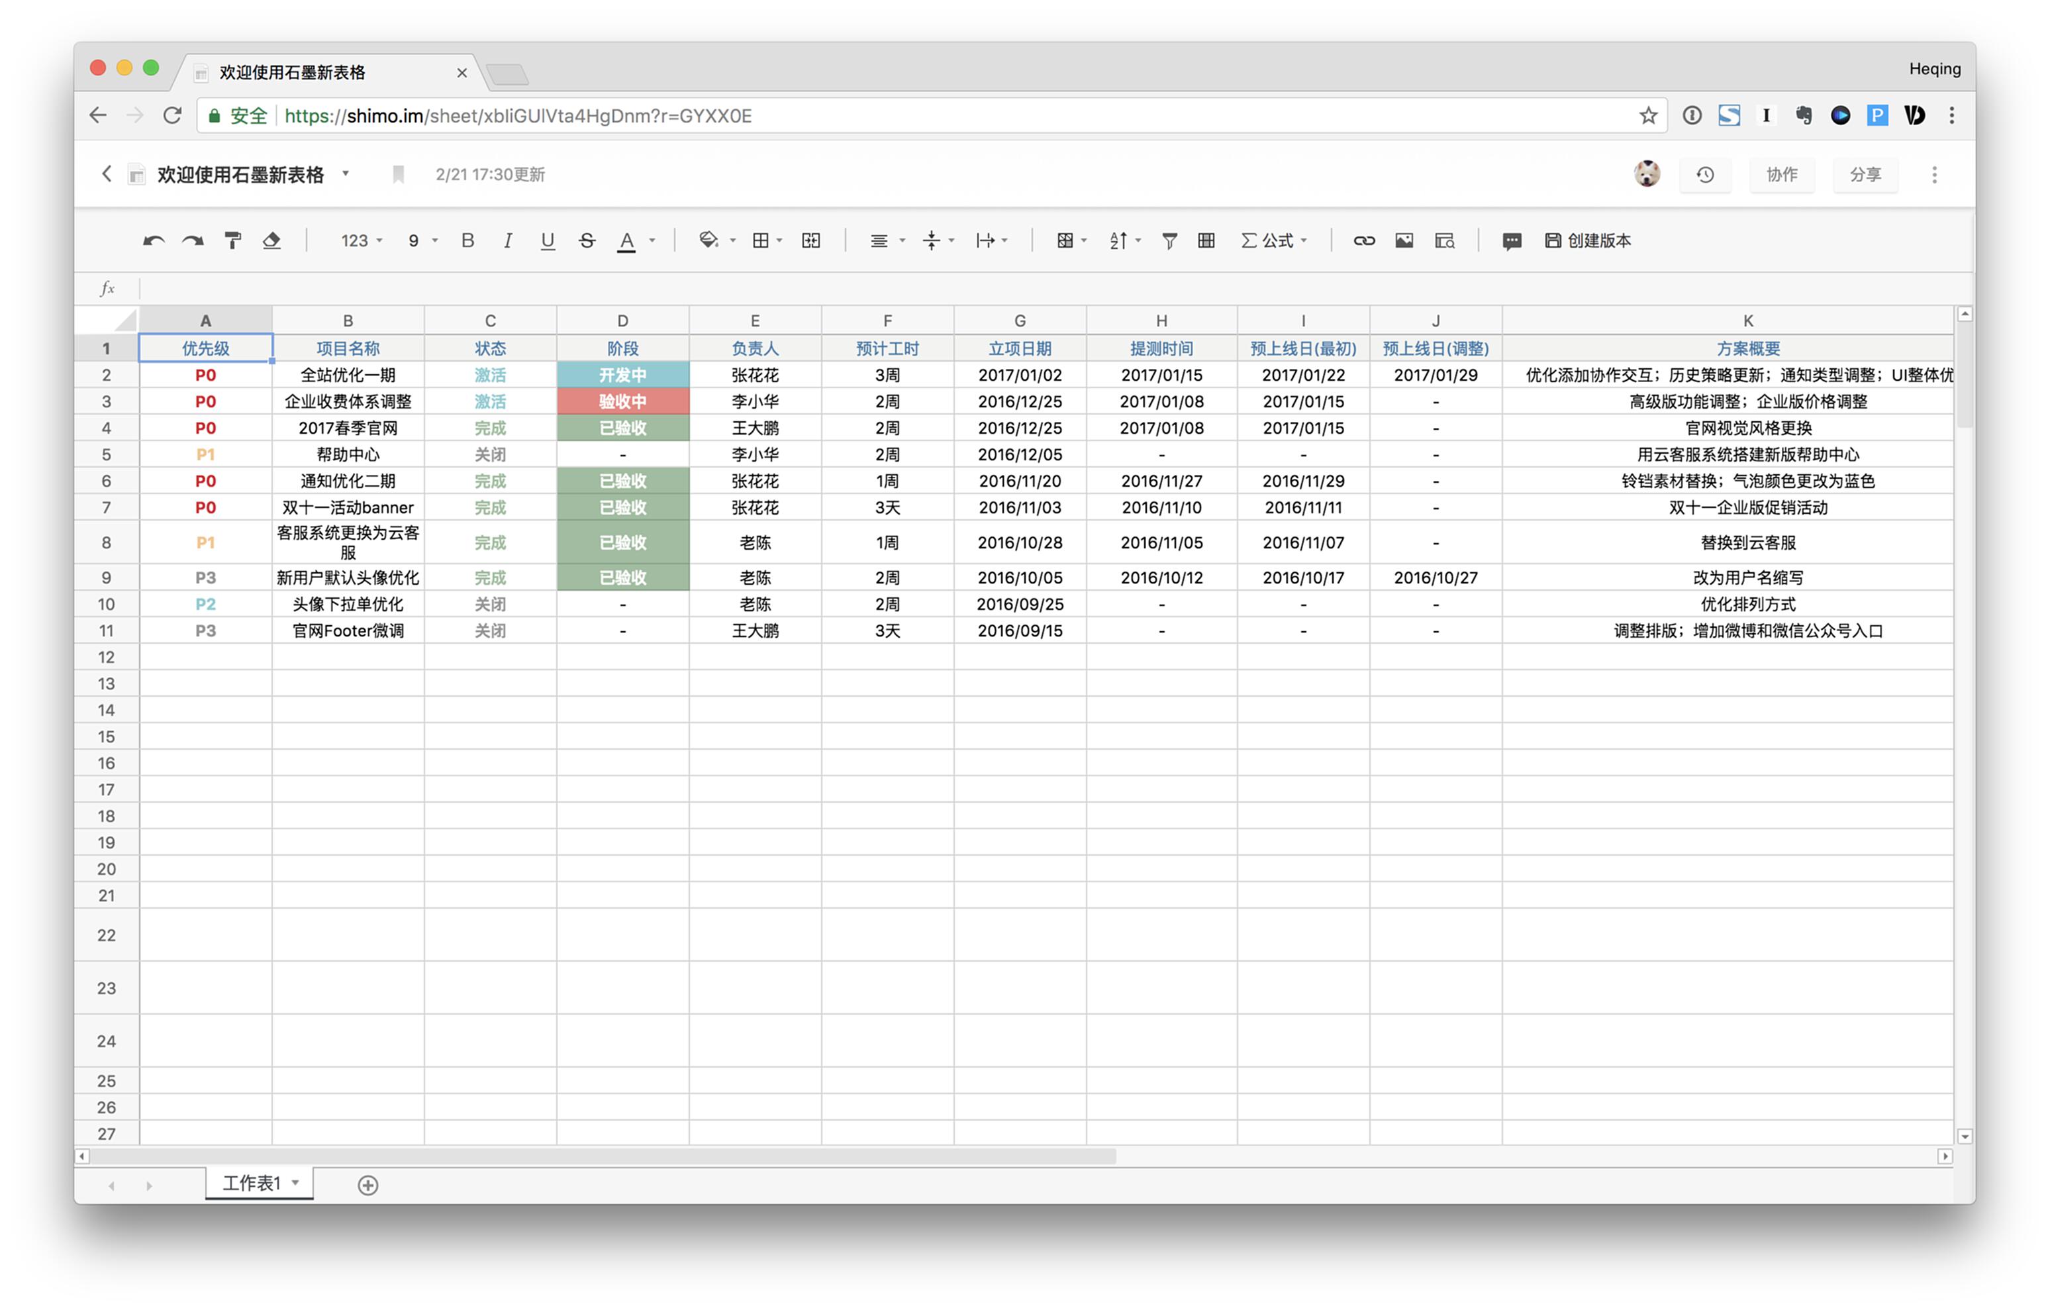Click the clear format eraser icon

pyautogui.click(x=271, y=241)
